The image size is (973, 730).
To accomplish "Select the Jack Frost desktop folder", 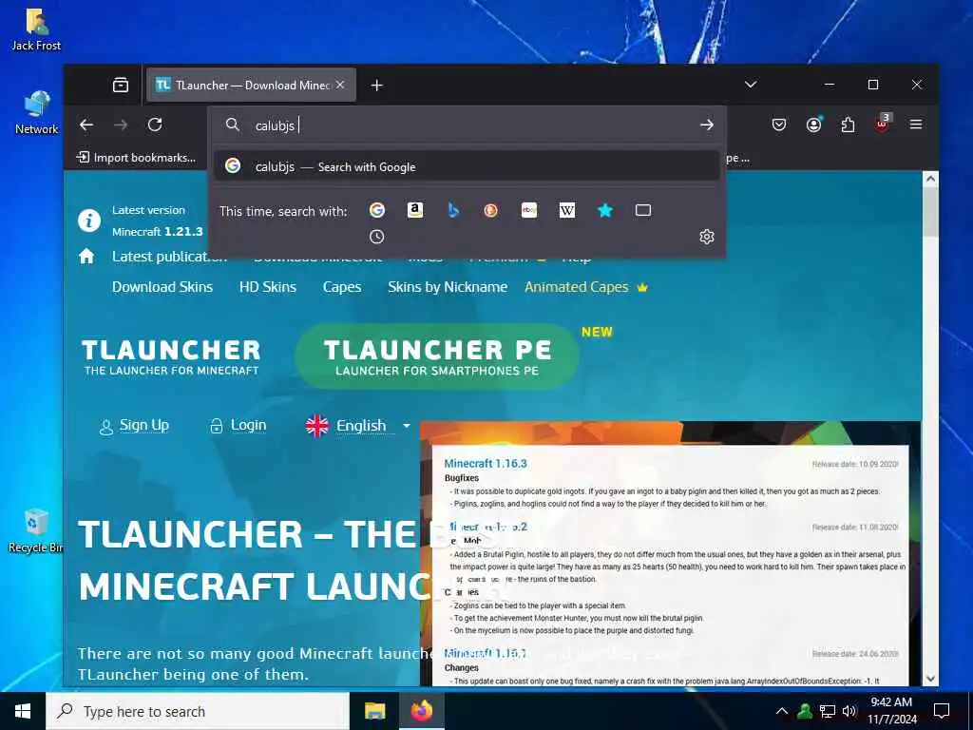I will tap(36, 29).
